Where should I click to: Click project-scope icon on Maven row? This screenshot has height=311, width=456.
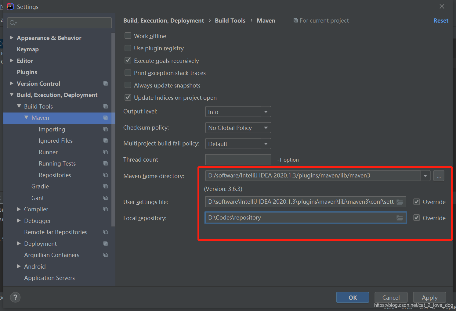106,118
